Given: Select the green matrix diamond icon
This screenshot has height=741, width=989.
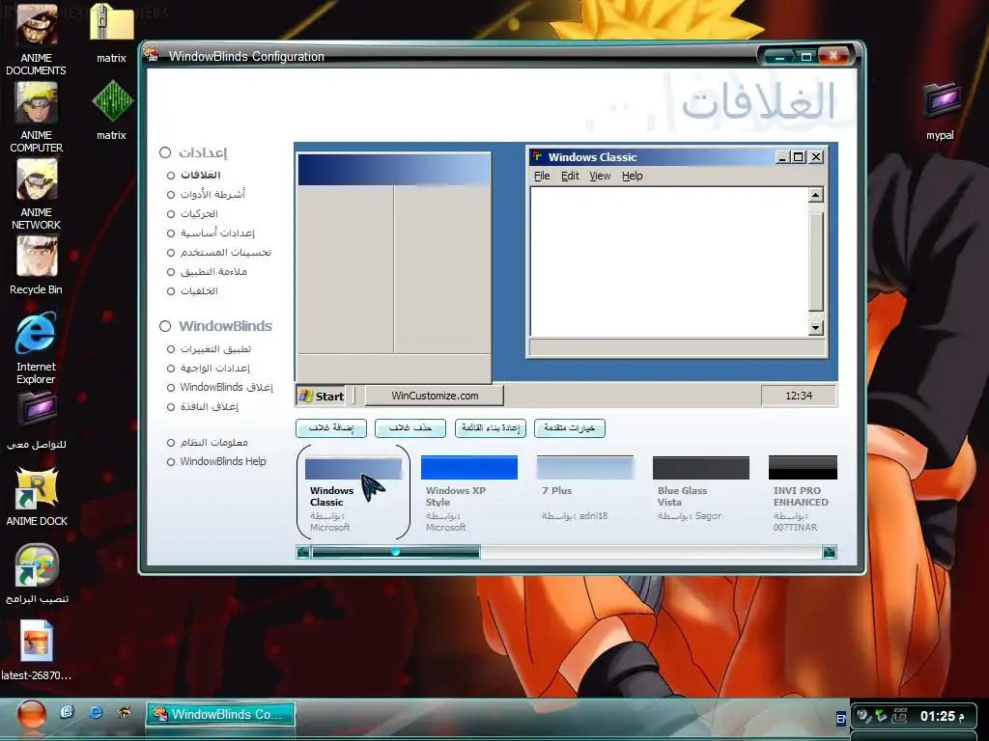Looking at the screenshot, I should coord(112,110).
